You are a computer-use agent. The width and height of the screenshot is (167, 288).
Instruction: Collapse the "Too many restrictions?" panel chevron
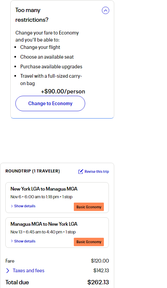point(106,10)
